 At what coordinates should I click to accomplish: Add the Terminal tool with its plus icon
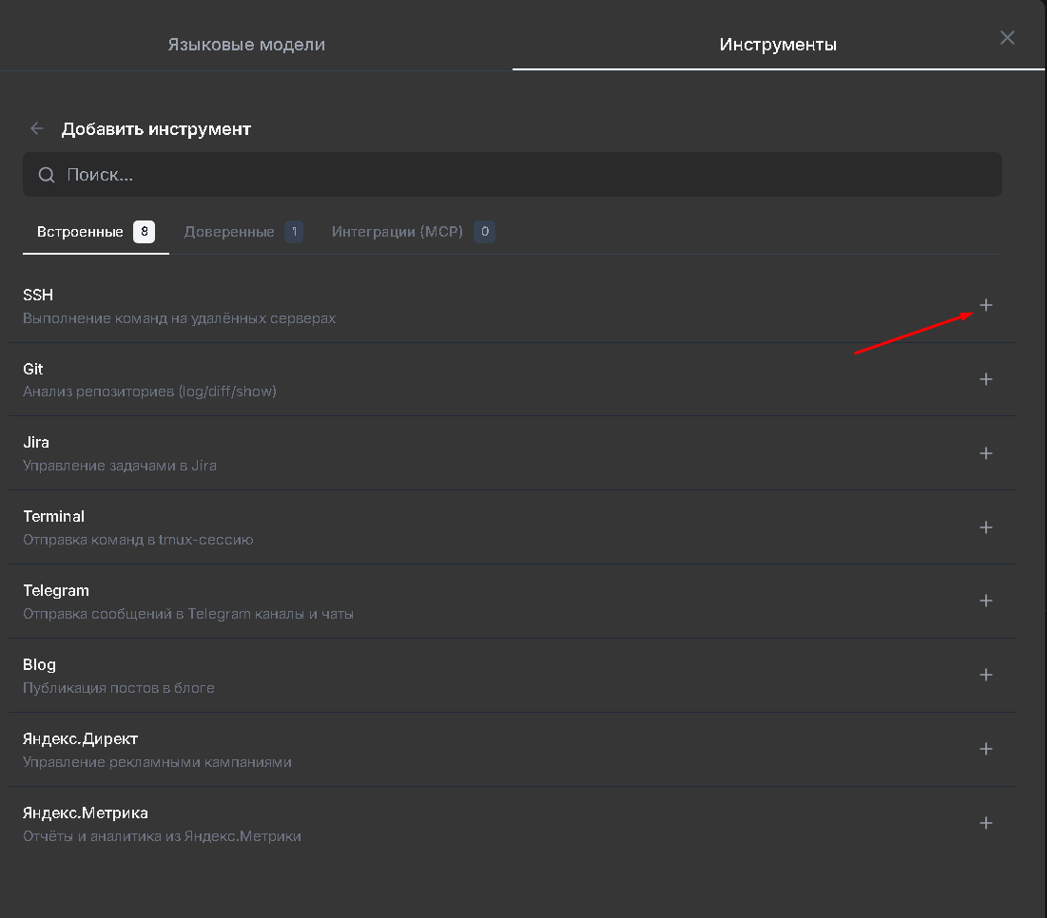pos(985,527)
